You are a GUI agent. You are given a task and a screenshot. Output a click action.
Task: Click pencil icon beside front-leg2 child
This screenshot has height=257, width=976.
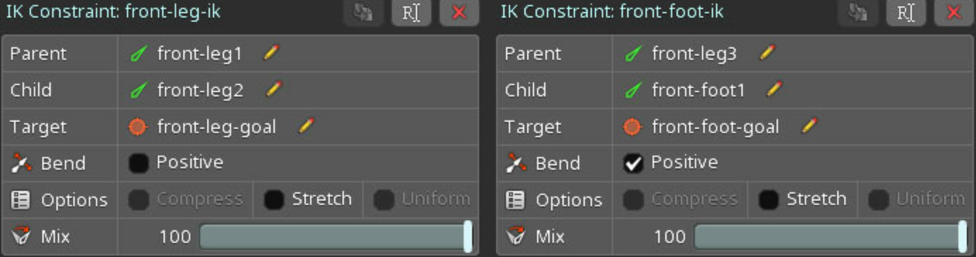coord(273,89)
